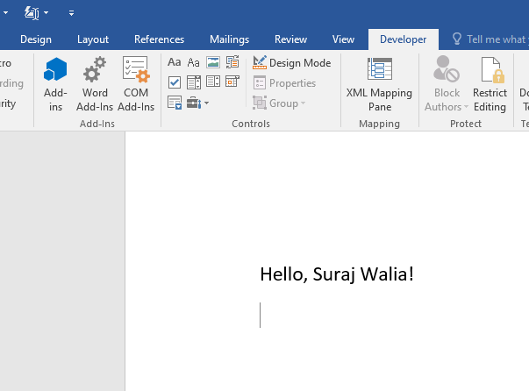Click Restrict Editing button
Viewport: 529px width, 391px height.
tap(490, 84)
